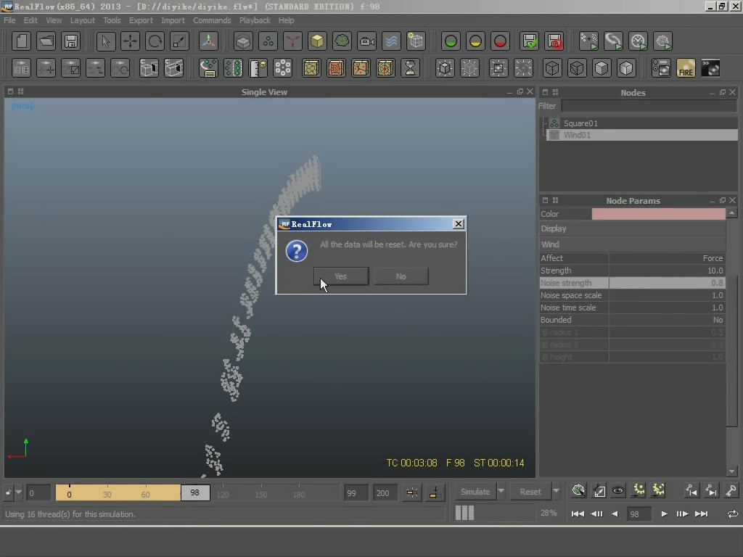The height and width of the screenshot is (557, 743).
Task: Click the frame 98 timeline handle
Action: click(x=194, y=492)
